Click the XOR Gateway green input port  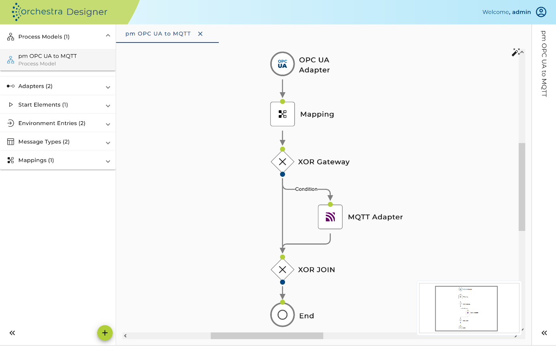[x=283, y=149]
